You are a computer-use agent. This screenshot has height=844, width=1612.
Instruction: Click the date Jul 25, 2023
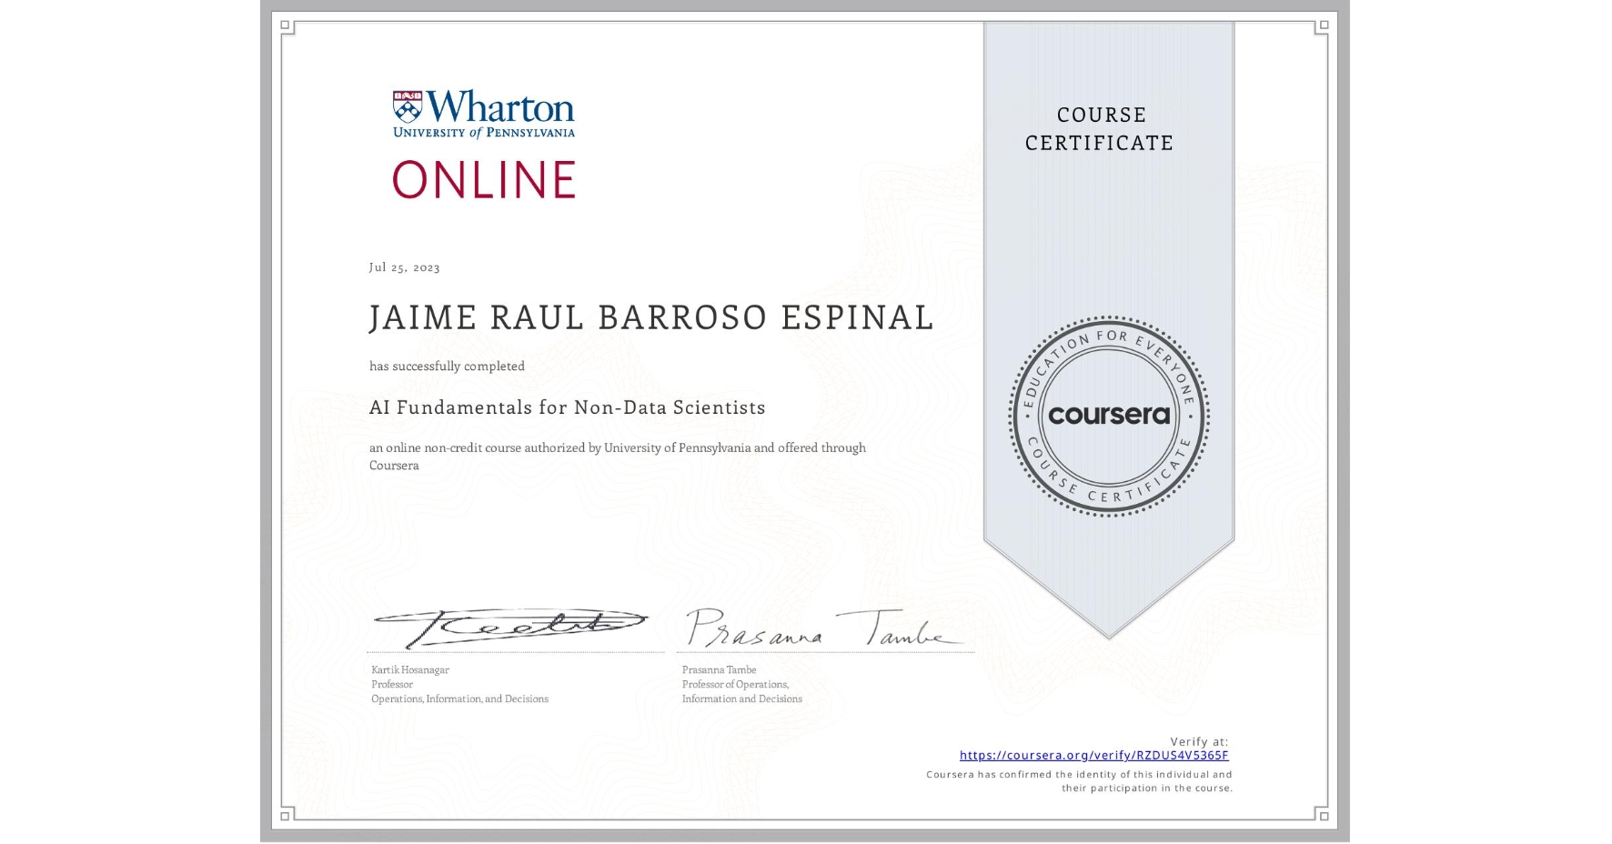pyautogui.click(x=405, y=267)
